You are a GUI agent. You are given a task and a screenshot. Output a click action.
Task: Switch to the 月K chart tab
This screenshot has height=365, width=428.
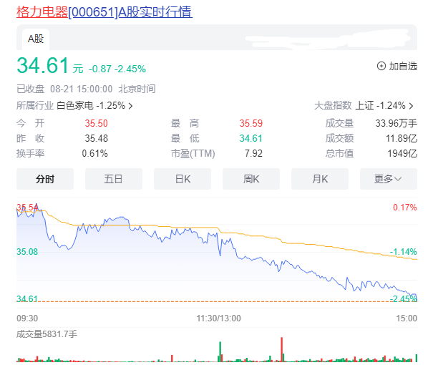coord(320,179)
